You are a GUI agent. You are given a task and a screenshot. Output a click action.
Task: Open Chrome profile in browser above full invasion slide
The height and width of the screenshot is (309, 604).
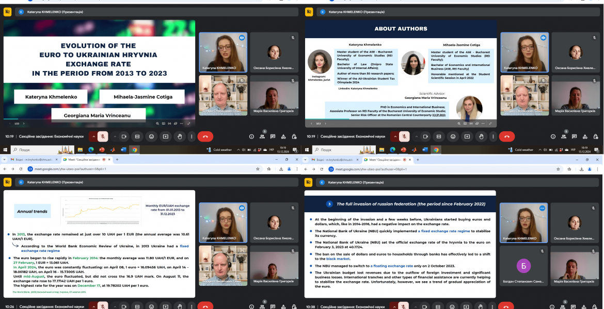(x=590, y=169)
